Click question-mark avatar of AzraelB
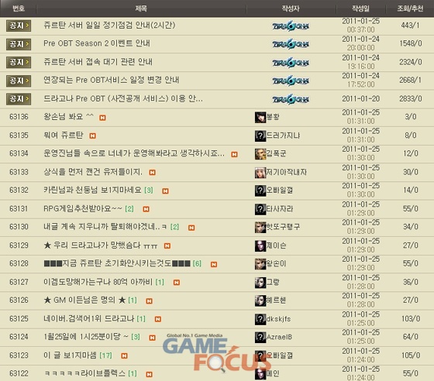The image size is (434, 381). point(260,338)
